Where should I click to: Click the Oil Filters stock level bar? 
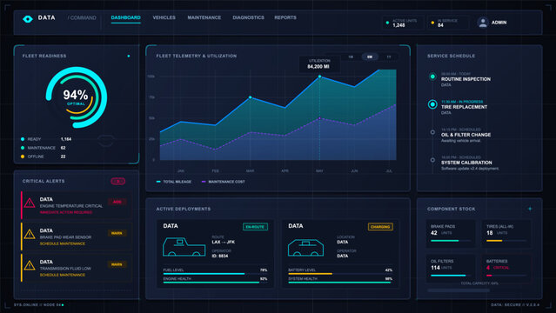(451, 276)
